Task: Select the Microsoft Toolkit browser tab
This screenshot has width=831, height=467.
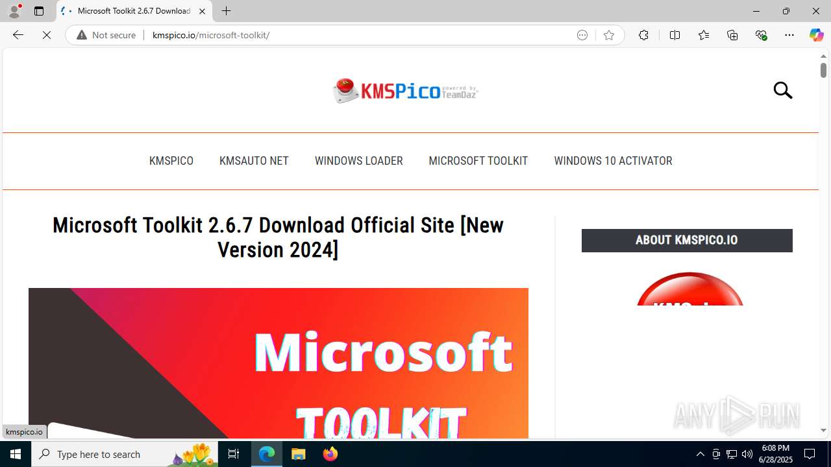Action: point(134,11)
